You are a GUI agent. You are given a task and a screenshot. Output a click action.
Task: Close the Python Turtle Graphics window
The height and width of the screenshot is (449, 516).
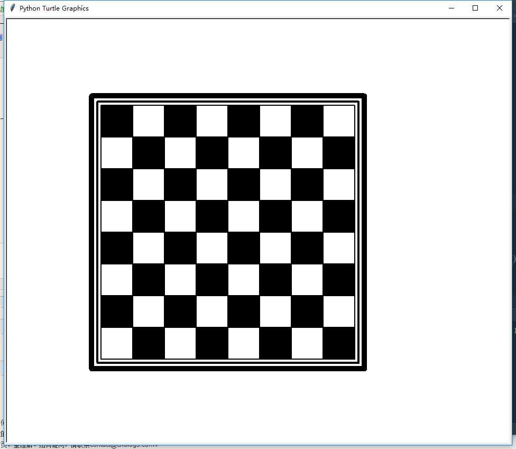tap(500, 8)
